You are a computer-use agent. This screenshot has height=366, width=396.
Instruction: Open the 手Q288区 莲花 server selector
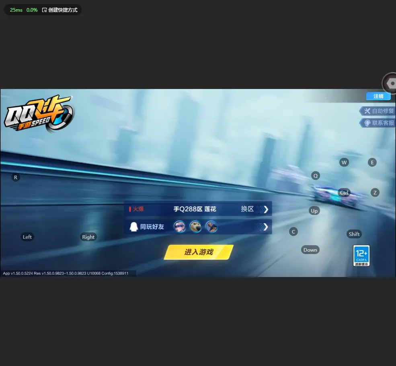tap(198, 209)
